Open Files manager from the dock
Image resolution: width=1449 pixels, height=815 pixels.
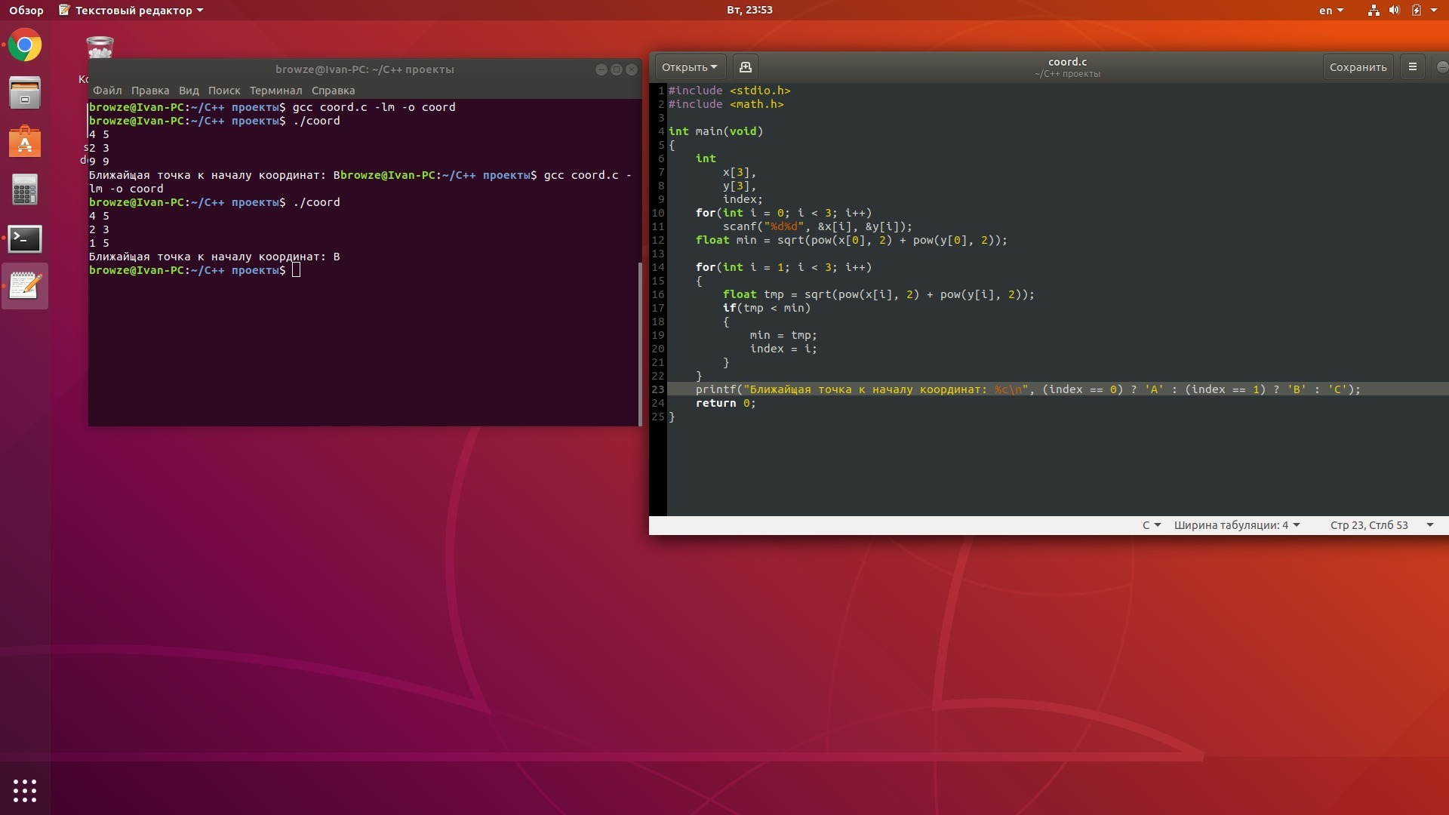pyautogui.click(x=25, y=94)
